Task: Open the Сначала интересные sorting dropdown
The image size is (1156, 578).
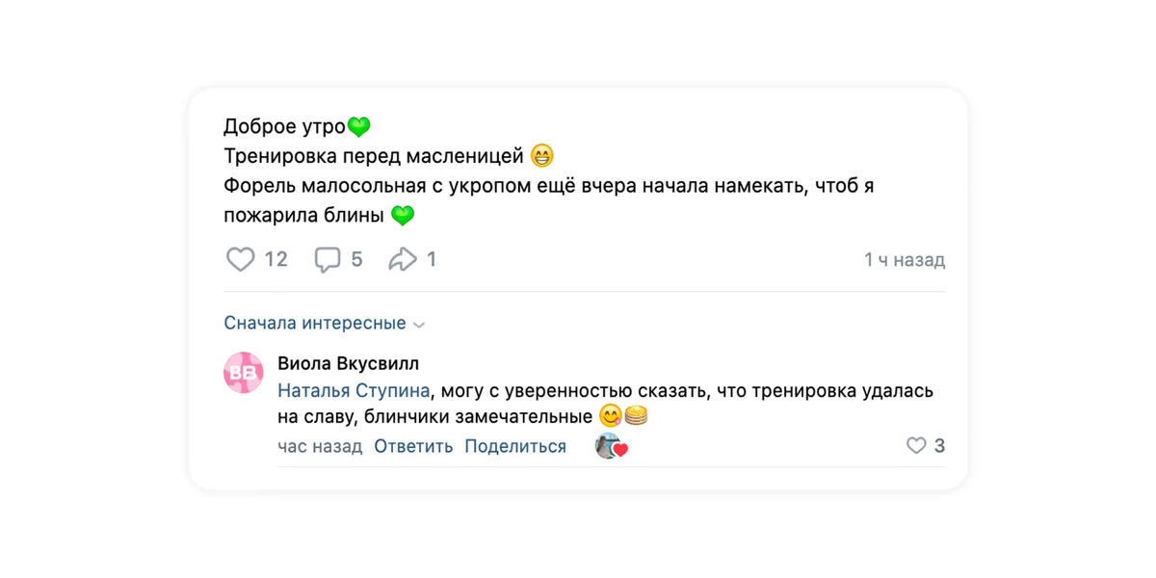Action: (315, 323)
